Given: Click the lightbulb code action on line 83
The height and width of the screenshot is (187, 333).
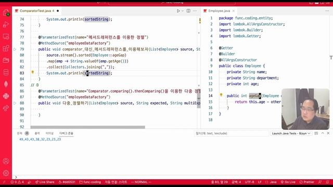Looking at the screenshot, I should tap(33, 72).
